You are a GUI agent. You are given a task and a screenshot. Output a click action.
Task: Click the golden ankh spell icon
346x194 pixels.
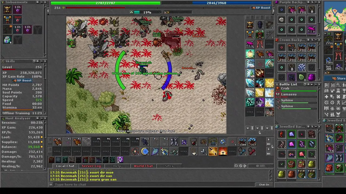click(x=270, y=83)
